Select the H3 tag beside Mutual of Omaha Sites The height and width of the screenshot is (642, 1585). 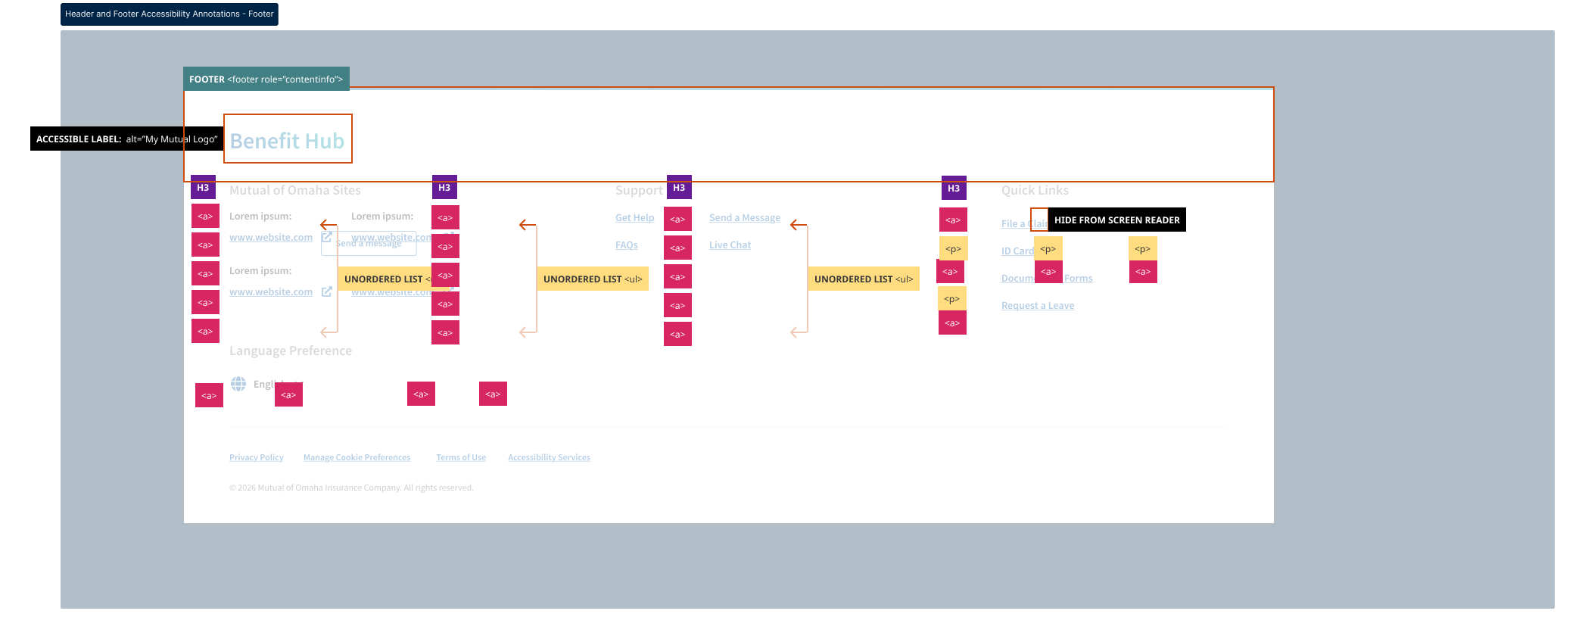tap(203, 188)
